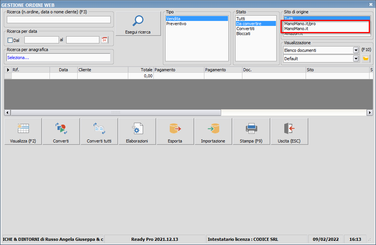
Task: Select Tutti in Sito di origine
Action: click(327, 18)
